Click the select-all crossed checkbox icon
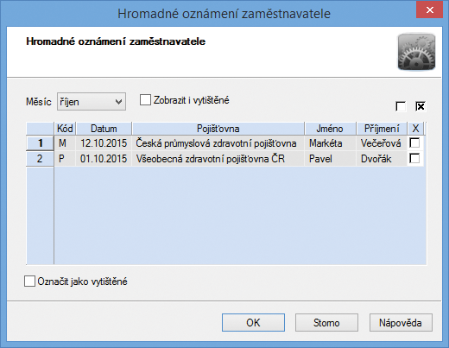This screenshot has height=348, width=449. [421, 106]
